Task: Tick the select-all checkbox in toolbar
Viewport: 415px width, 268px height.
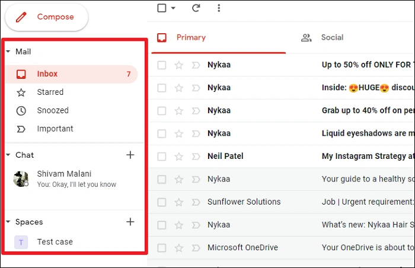Action: pyautogui.click(x=162, y=8)
